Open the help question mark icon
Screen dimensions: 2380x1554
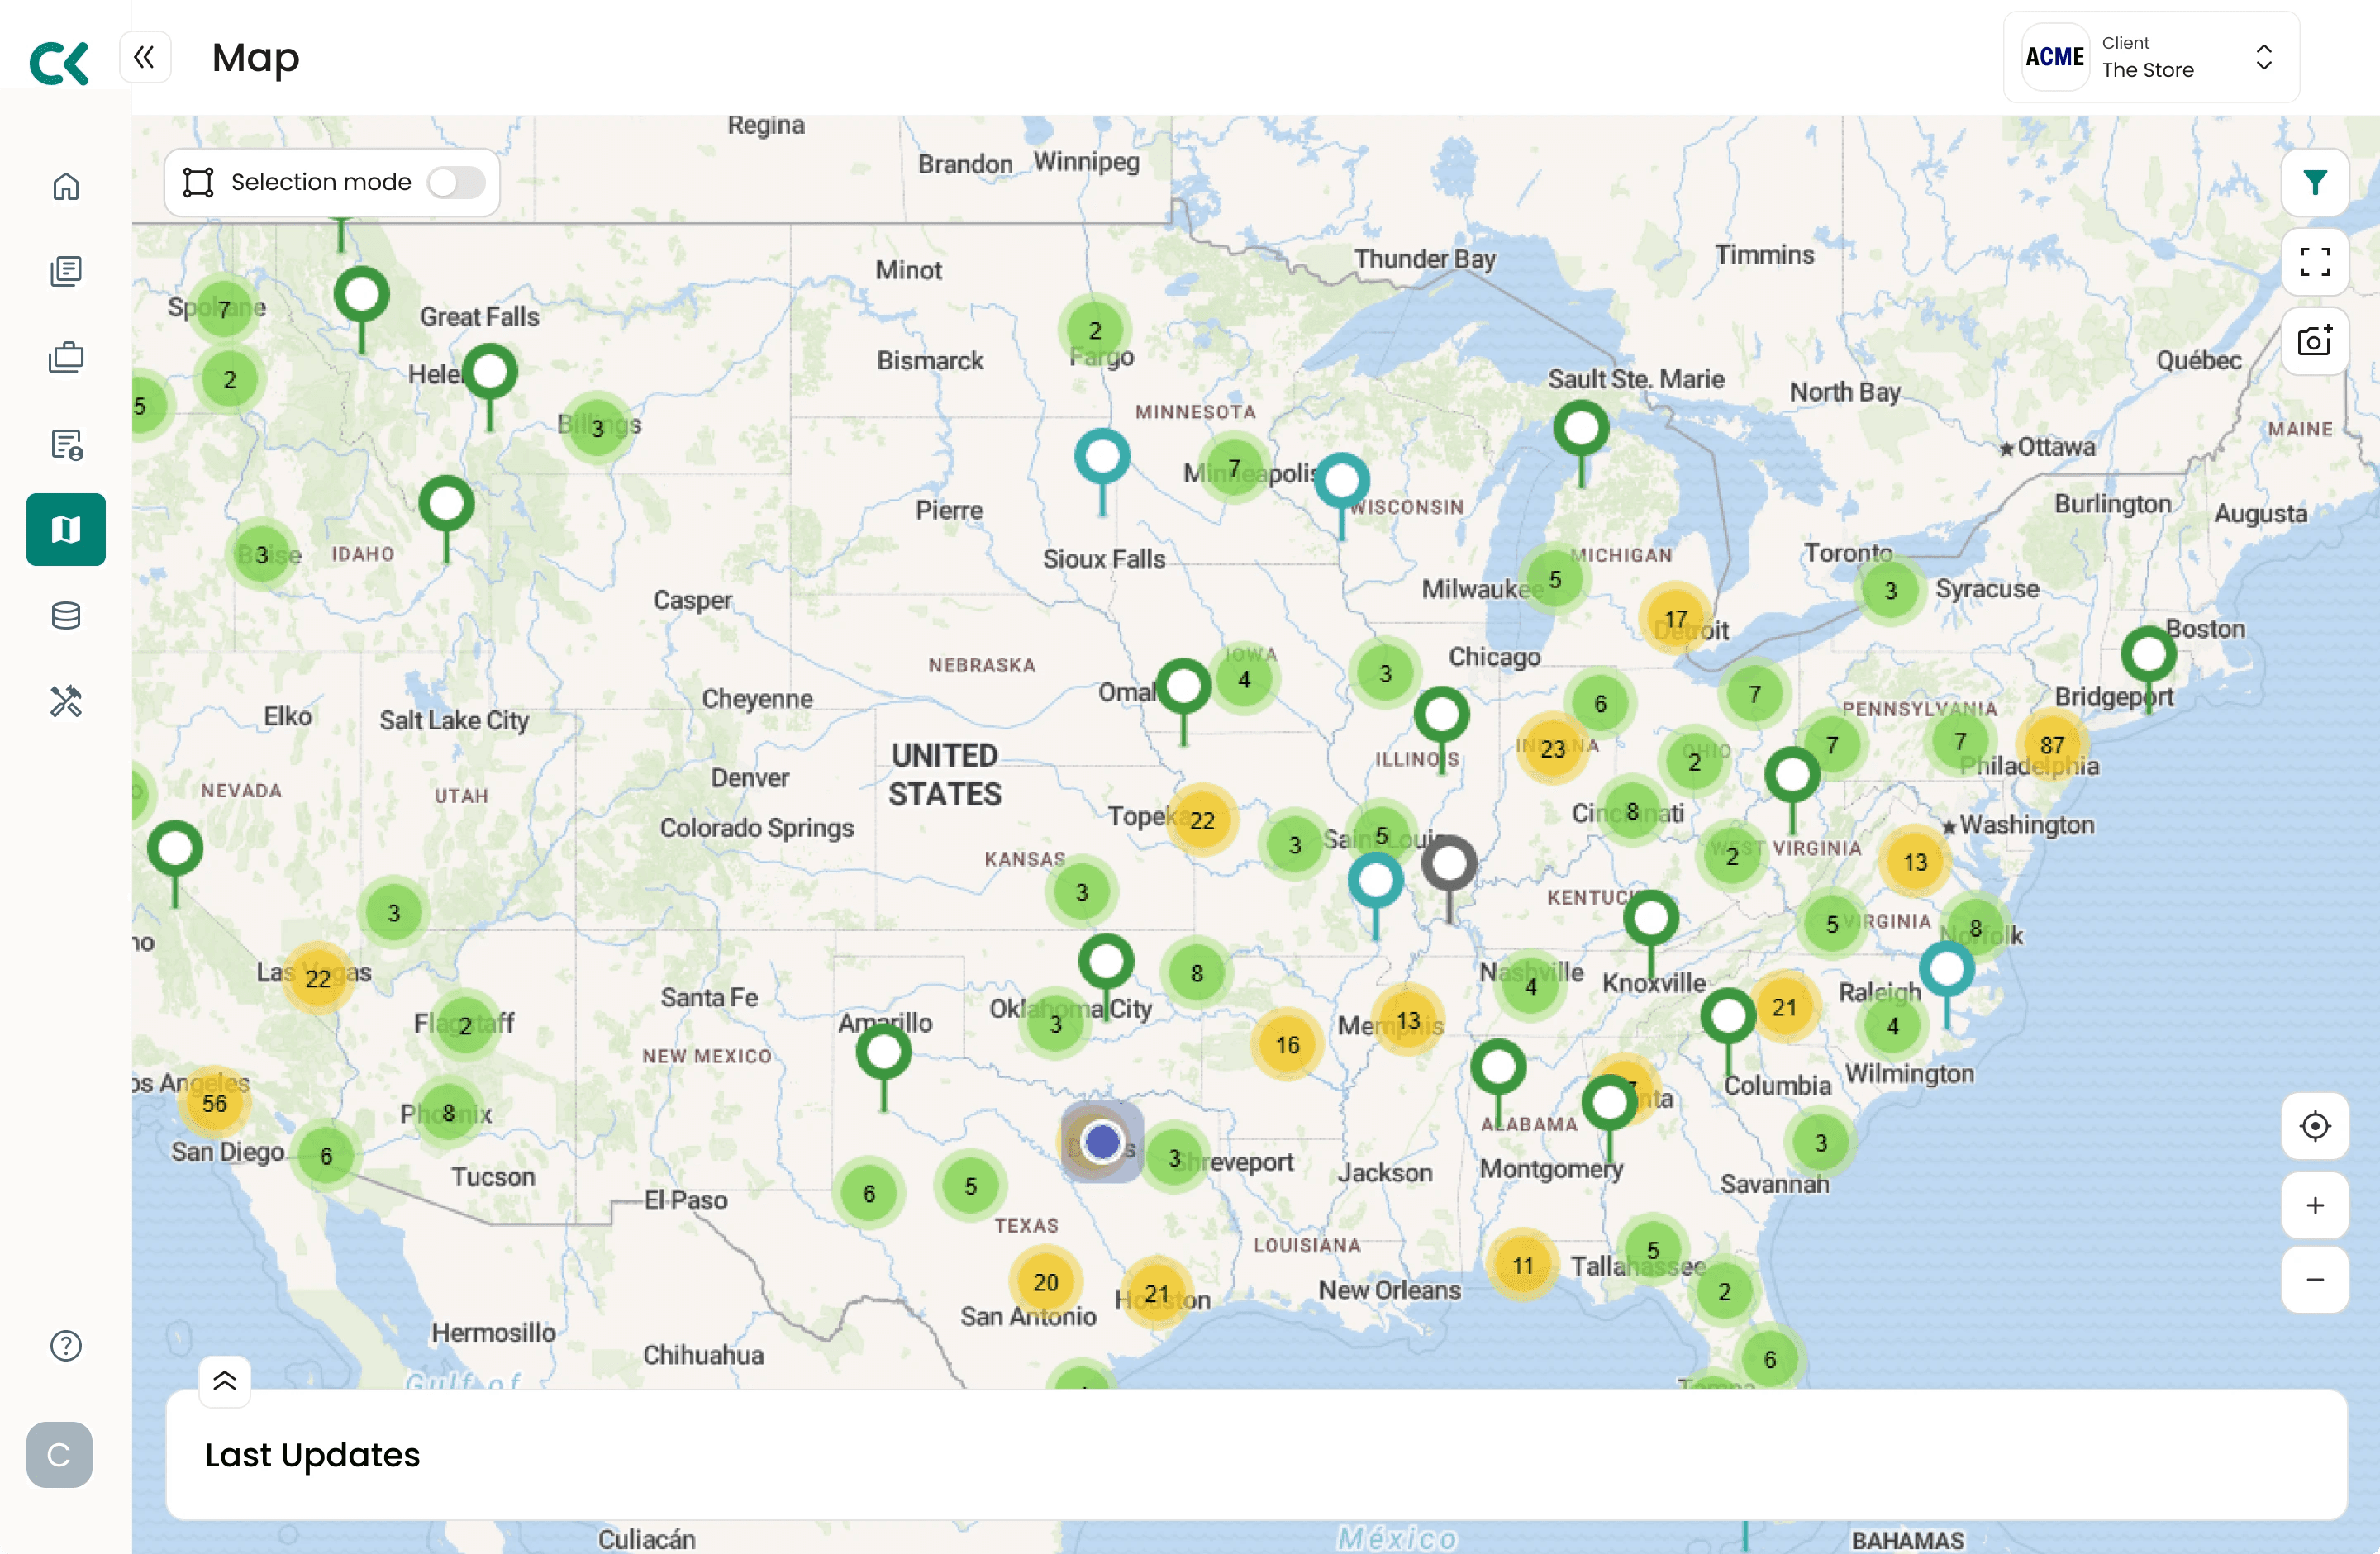(66, 1345)
